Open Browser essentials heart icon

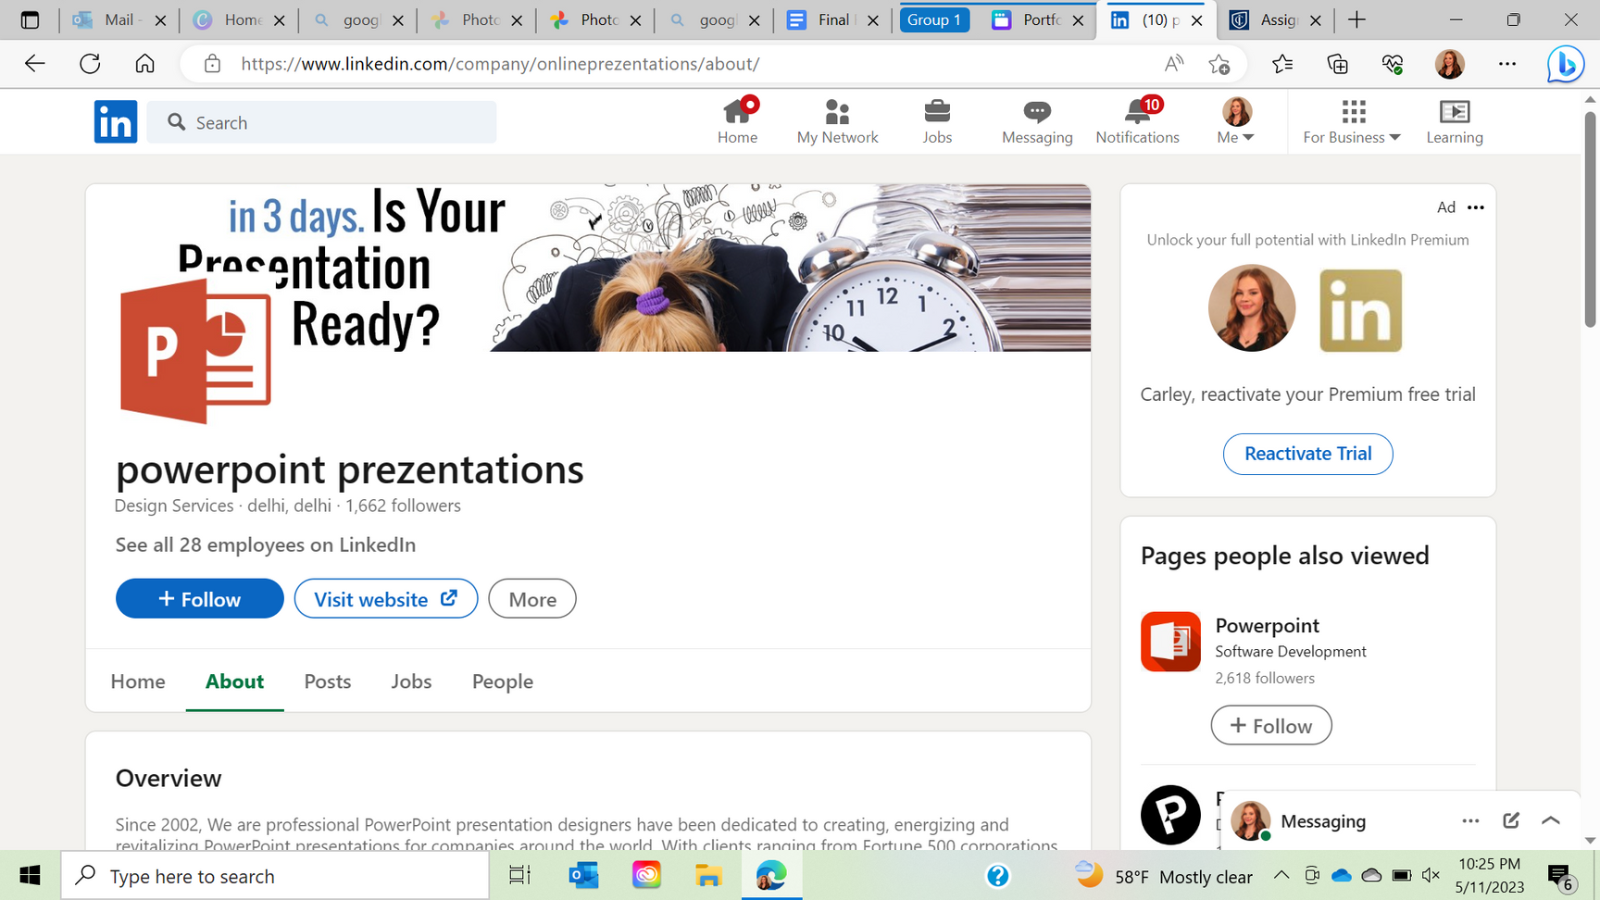click(1393, 63)
